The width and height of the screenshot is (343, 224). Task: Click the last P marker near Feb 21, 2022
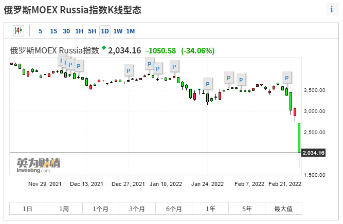tap(287, 78)
